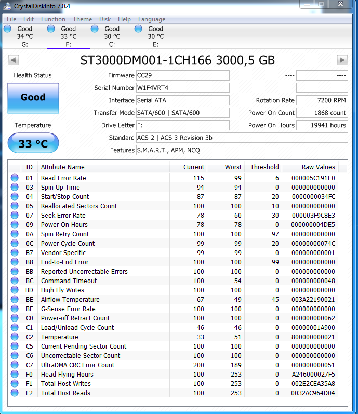Open the Disk menu
The width and height of the screenshot is (358, 414).
pyautogui.click(x=105, y=19)
